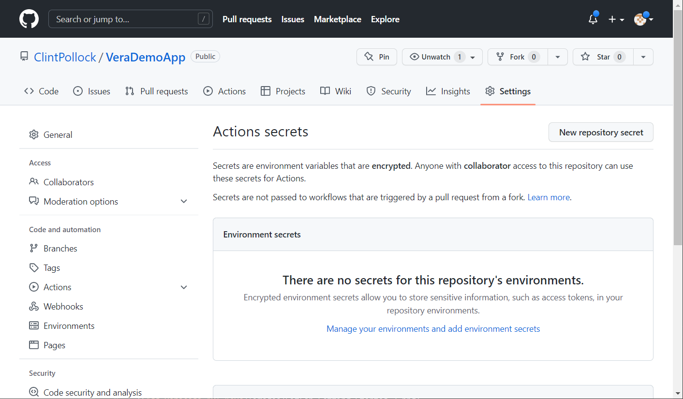This screenshot has width=683, height=399.
Task: Switch to the Wiki tab
Action: [x=336, y=91]
